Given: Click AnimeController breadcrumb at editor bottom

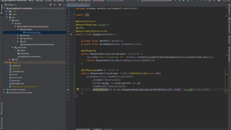Looking at the screenshot, I should tap(83, 129).
